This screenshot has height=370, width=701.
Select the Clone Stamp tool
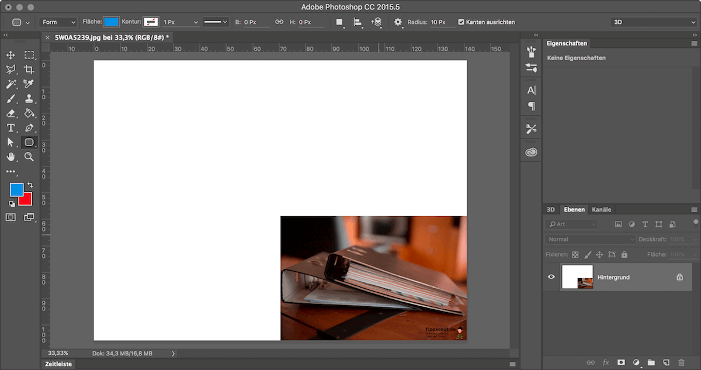click(29, 99)
